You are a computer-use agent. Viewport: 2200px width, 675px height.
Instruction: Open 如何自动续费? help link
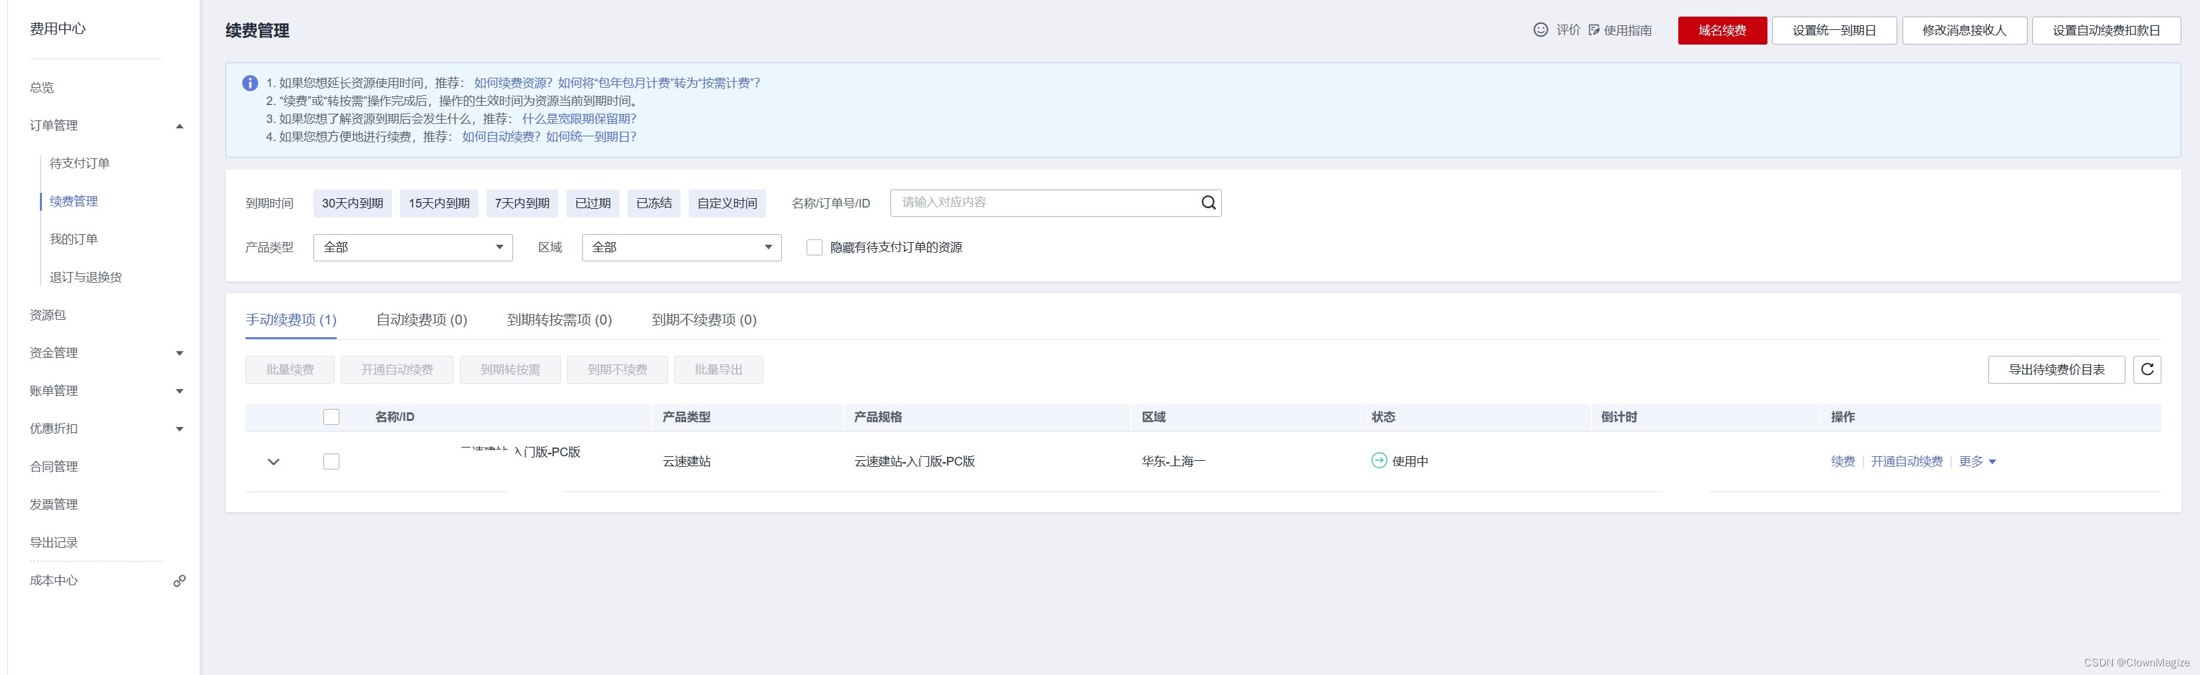(x=501, y=136)
